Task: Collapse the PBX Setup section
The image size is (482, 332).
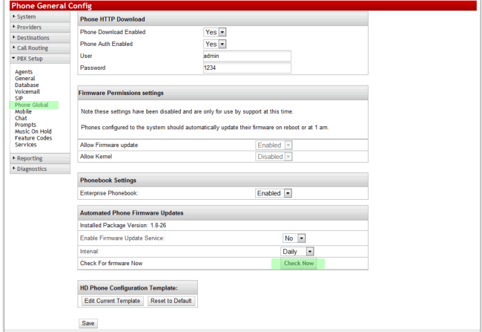Action: (40, 59)
